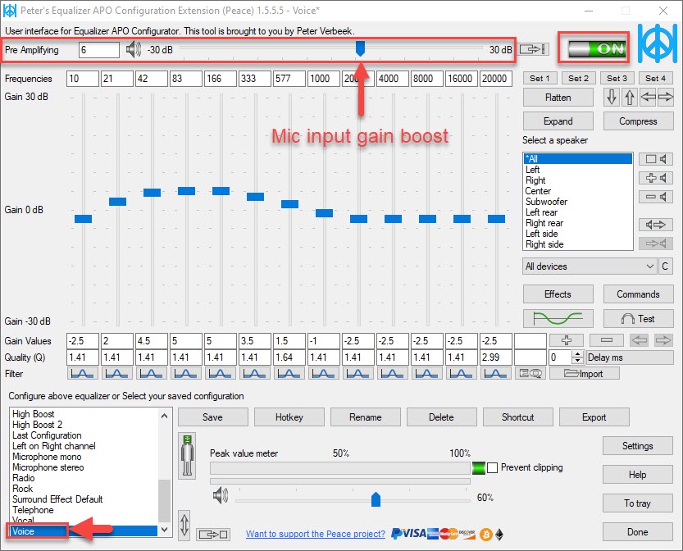The width and height of the screenshot is (683, 551).
Task: Select Set 1 preset
Action: (x=540, y=78)
